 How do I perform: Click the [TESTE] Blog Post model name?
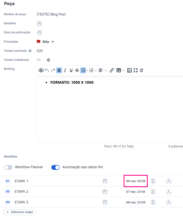[x=51, y=14]
